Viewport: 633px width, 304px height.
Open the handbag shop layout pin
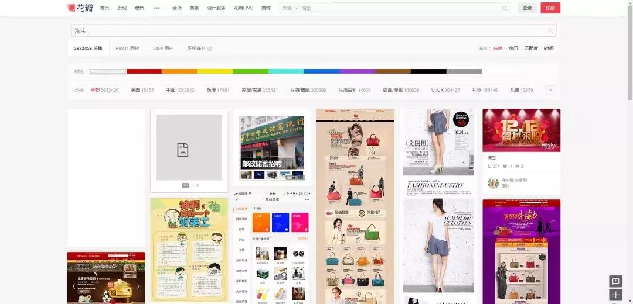[x=355, y=206]
